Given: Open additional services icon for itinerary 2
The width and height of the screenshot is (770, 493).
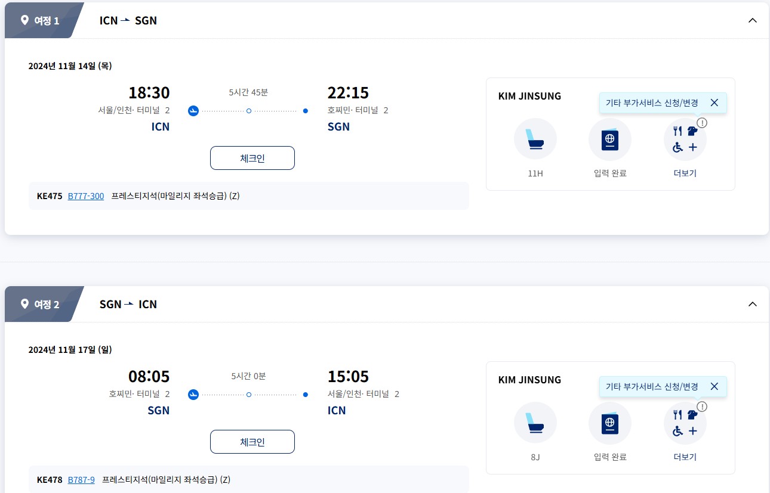Looking at the screenshot, I should (x=685, y=423).
